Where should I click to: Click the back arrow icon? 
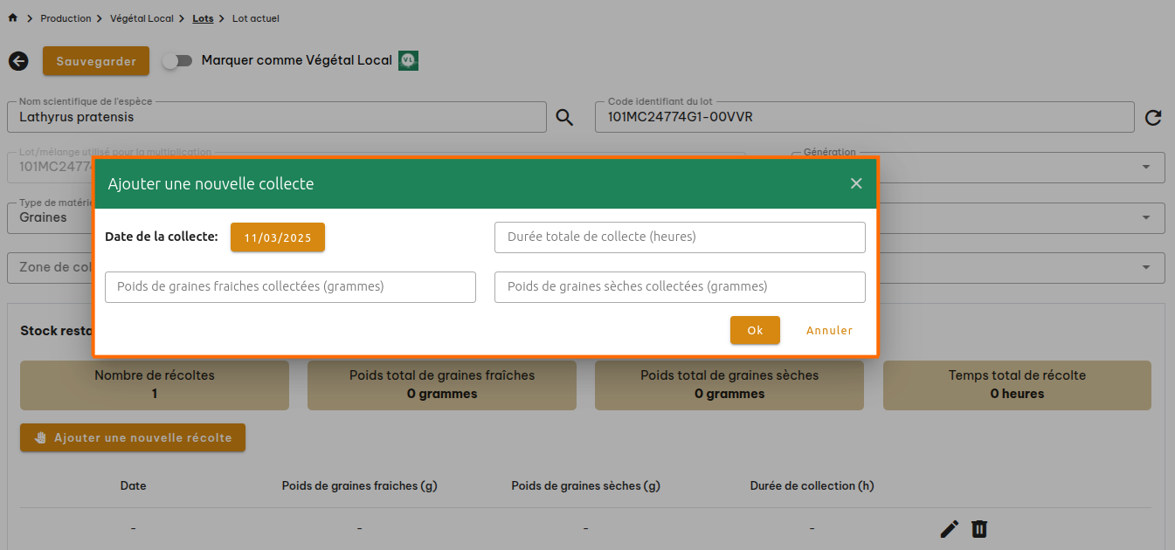(18, 61)
